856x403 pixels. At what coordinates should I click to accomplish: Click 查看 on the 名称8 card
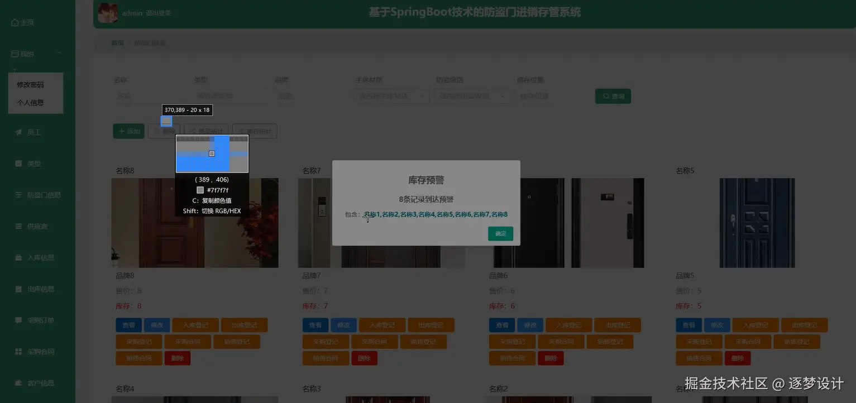[128, 325]
